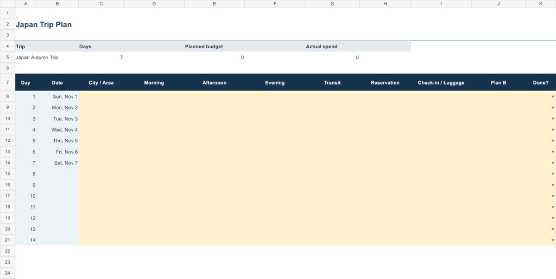Image resolution: width=556 pixels, height=279 pixels.
Task: Expand the Done? dropdown in row 18
Action: (552, 207)
